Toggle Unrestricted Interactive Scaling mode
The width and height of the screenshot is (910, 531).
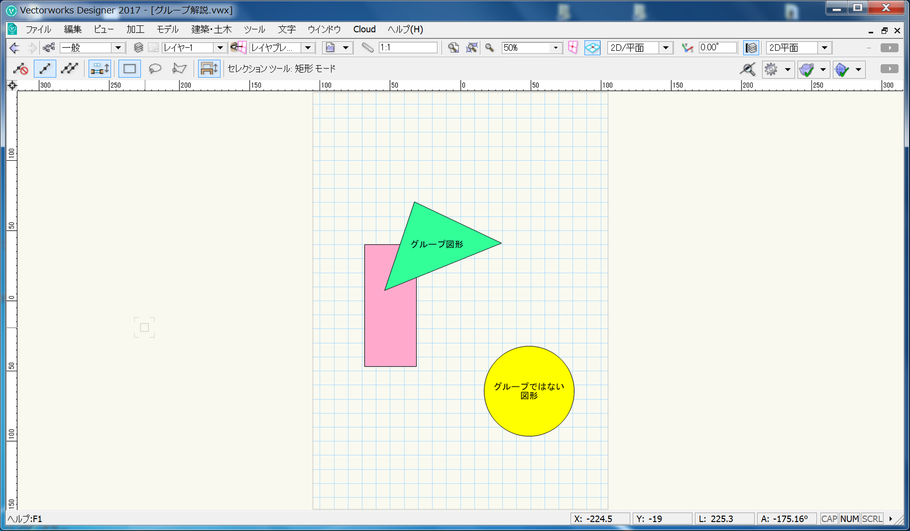(69, 68)
